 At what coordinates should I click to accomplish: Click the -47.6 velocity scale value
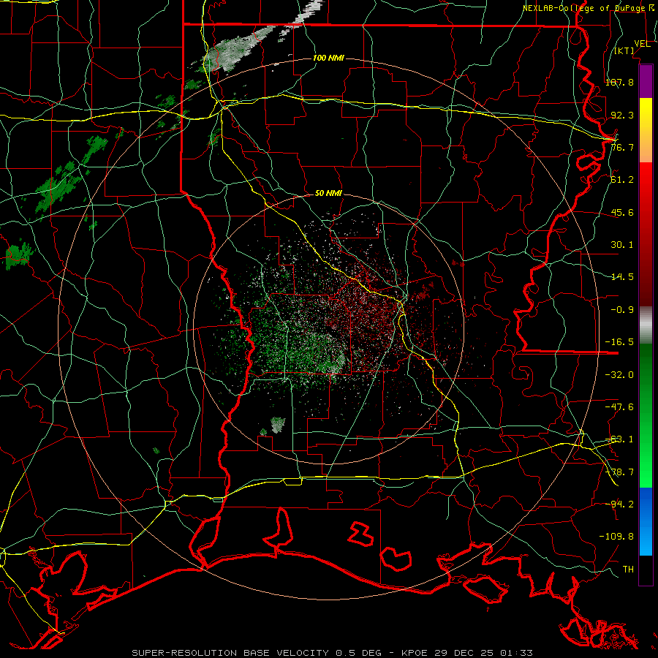tap(619, 407)
